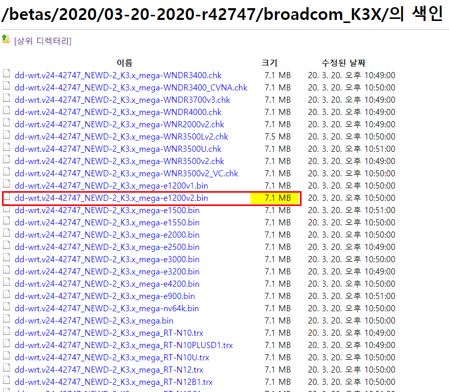The height and width of the screenshot is (392, 449).
Task: Open mega-WNDR4000.chk file link
Action: pyautogui.click(x=118, y=112)
